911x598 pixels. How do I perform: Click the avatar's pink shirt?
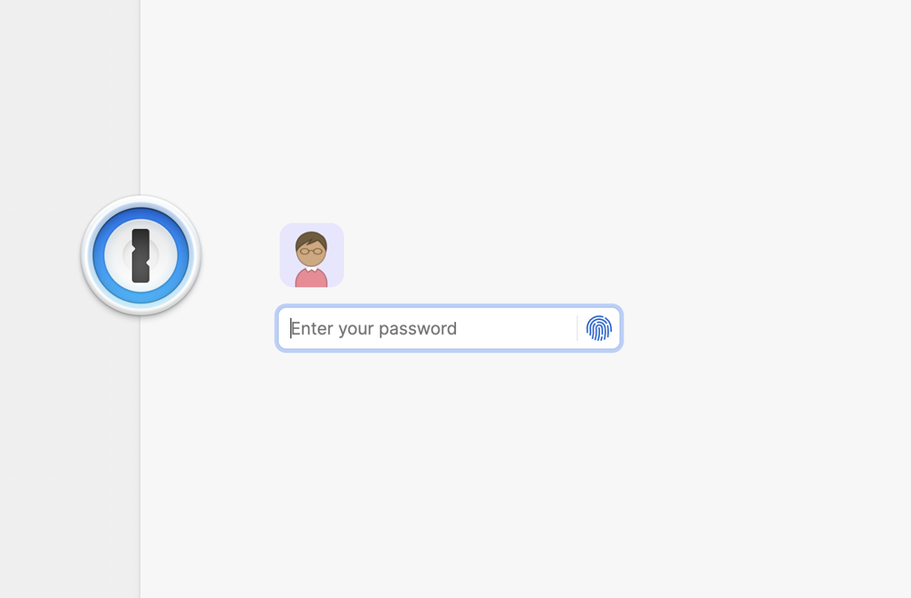coord(312,276)
